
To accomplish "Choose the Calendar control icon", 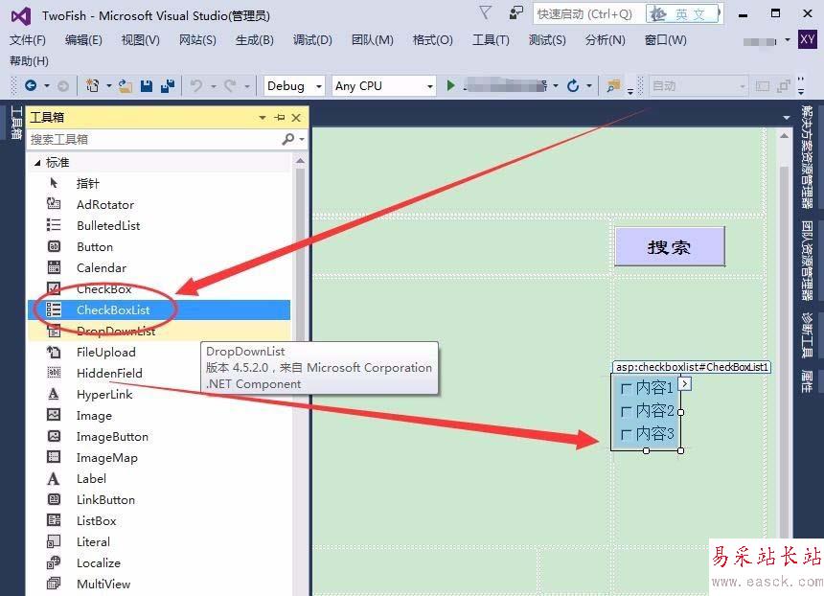I will coord(54,267).
